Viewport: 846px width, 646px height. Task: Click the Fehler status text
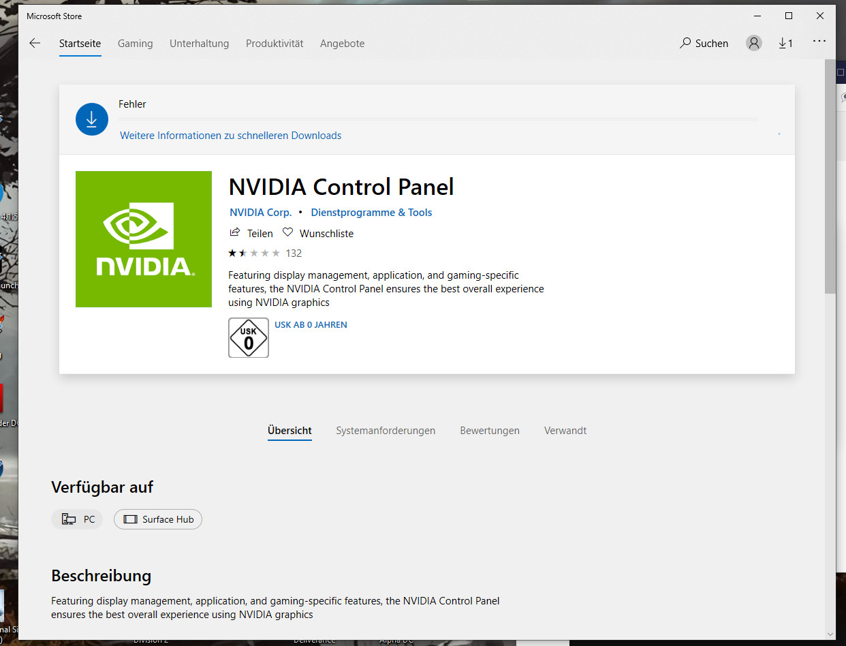coord(132,104)
